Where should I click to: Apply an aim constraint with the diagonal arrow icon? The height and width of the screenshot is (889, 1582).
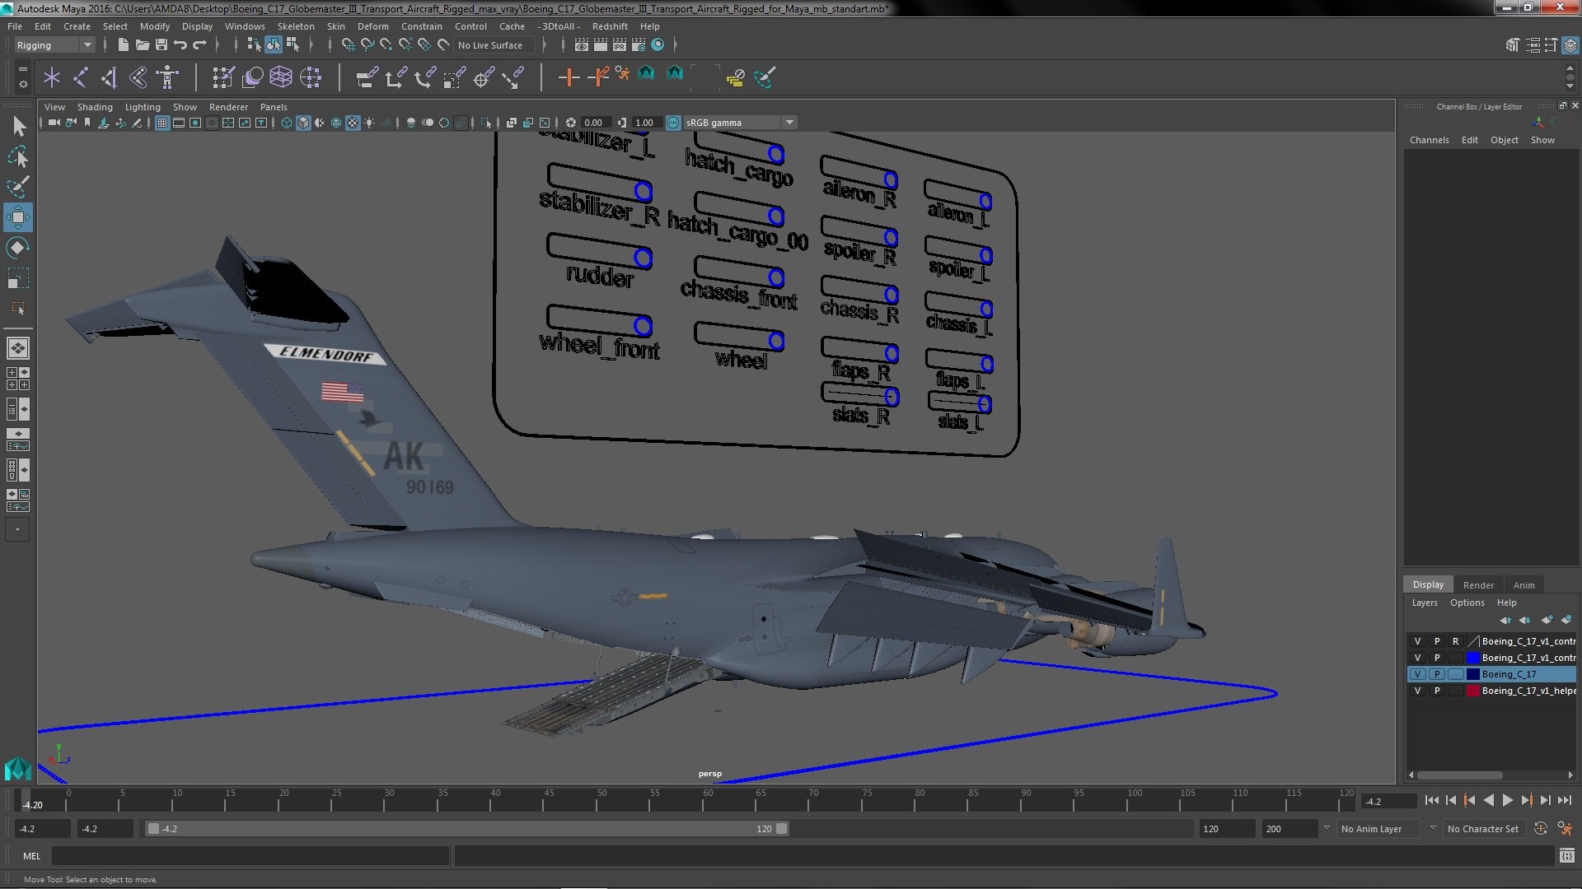click(513, 78)
